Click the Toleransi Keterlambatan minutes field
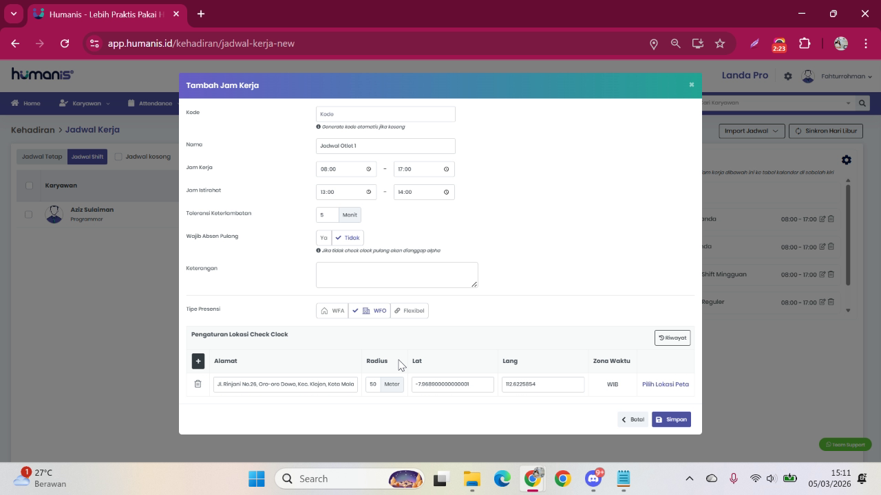Screen dimensions: 881x495 click(x=328, y=215)
